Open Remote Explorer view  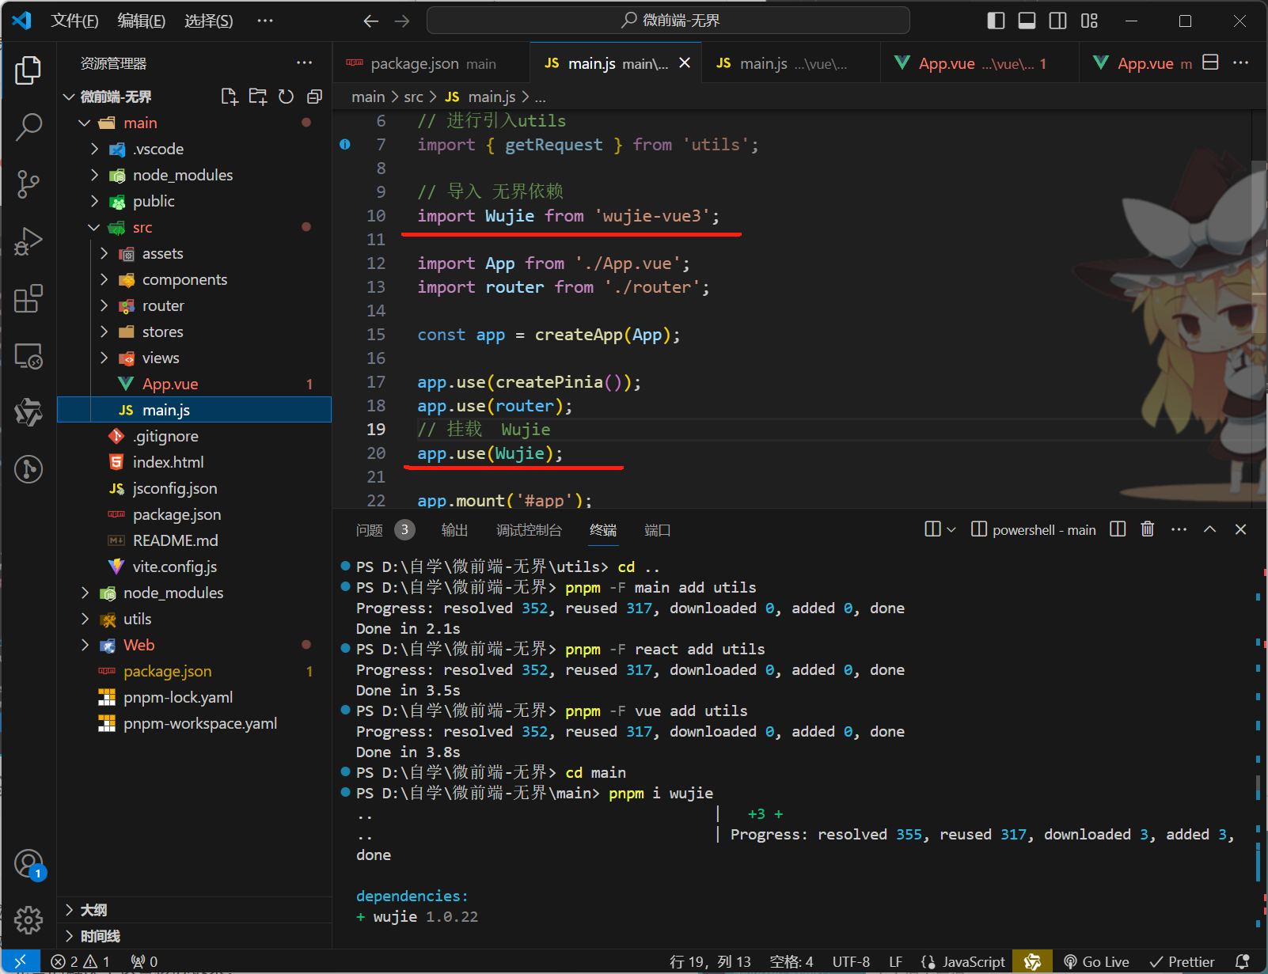click(28, 356)
